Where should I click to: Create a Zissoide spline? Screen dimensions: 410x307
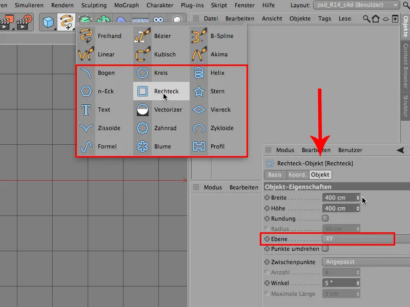105,128
